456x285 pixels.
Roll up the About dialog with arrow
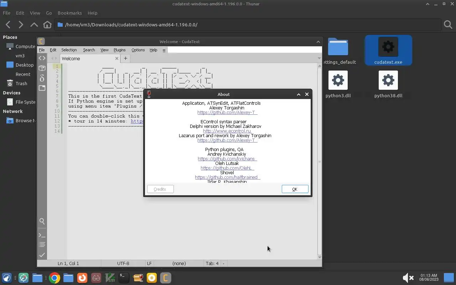(299, 94)
